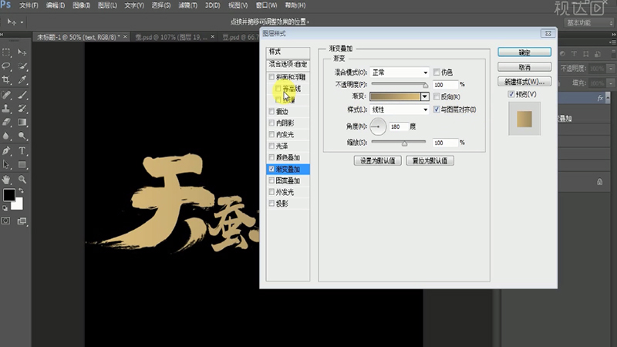Enable 图案叠加 style checkbox
This screenshot has width=617, height=347.
271,180
